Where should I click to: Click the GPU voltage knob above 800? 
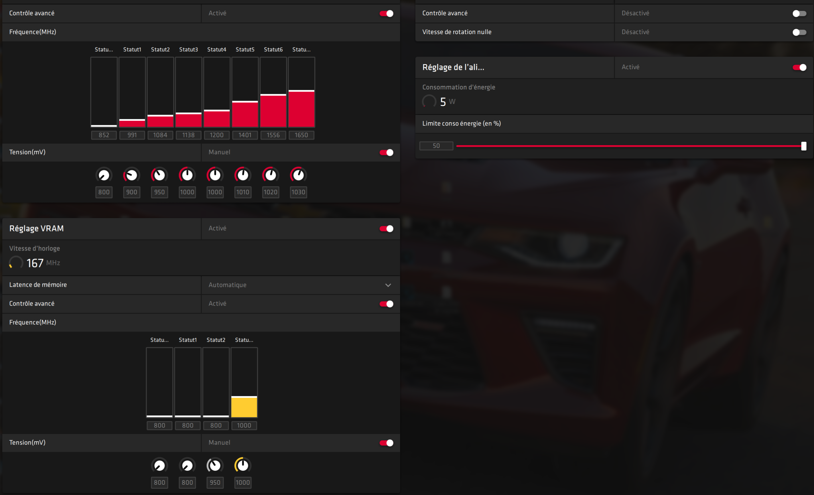click(104, 175)
